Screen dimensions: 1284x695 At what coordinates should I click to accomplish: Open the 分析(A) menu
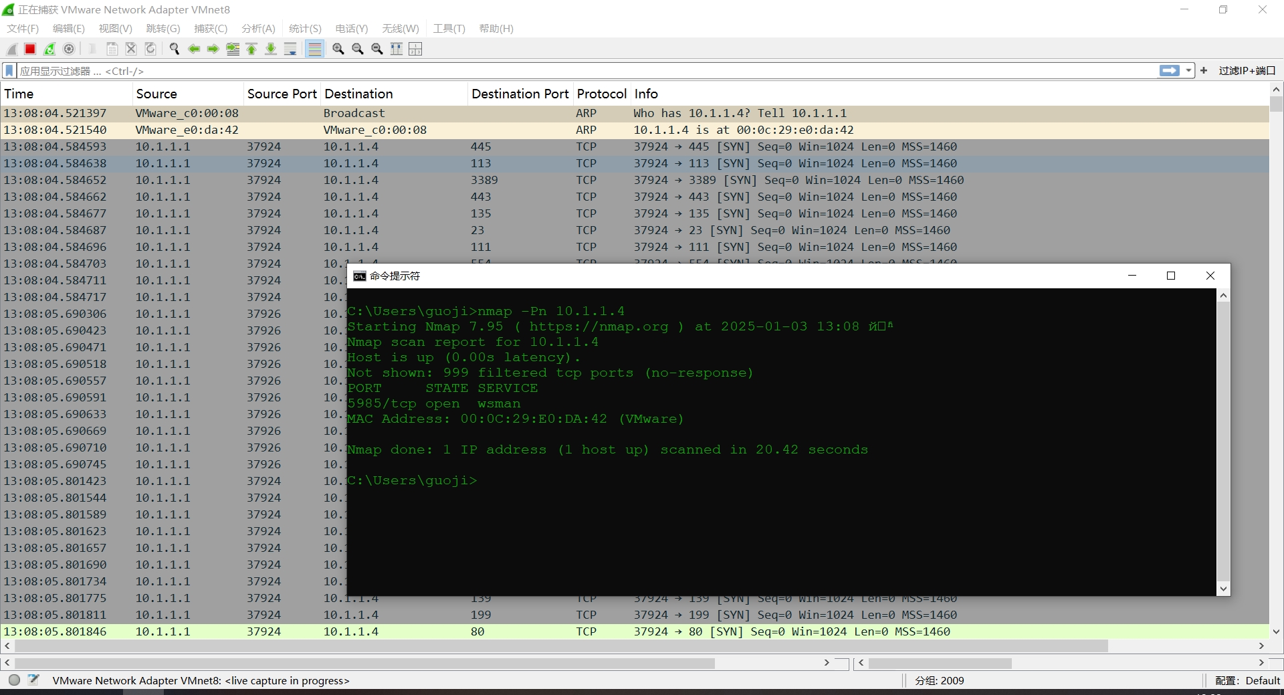coord(258,28)
